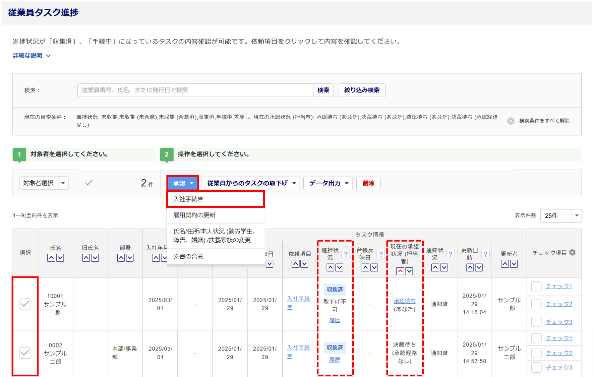Click employee search input field

point(195,90)
